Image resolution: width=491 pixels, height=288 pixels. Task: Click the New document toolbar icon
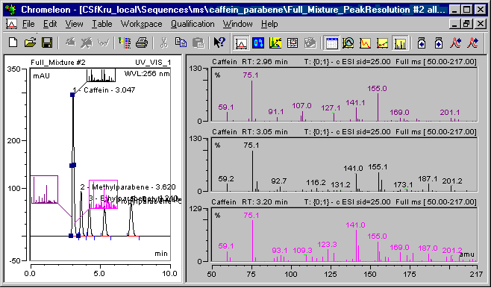click(x=13, y=43)
